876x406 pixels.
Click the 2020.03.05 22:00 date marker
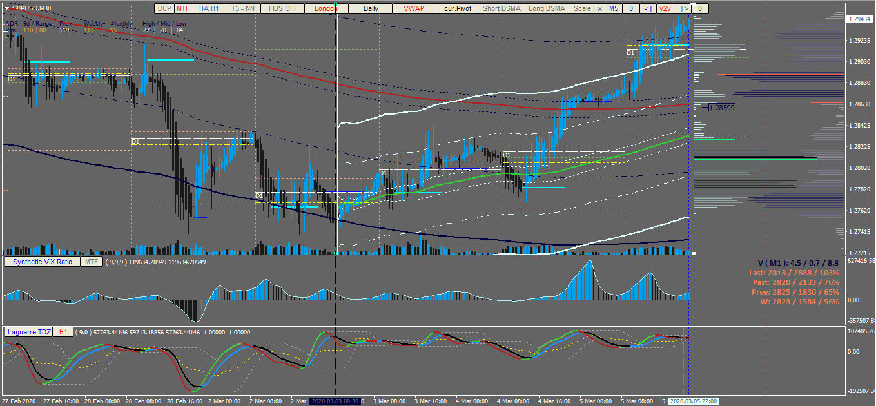coord(694,401)
